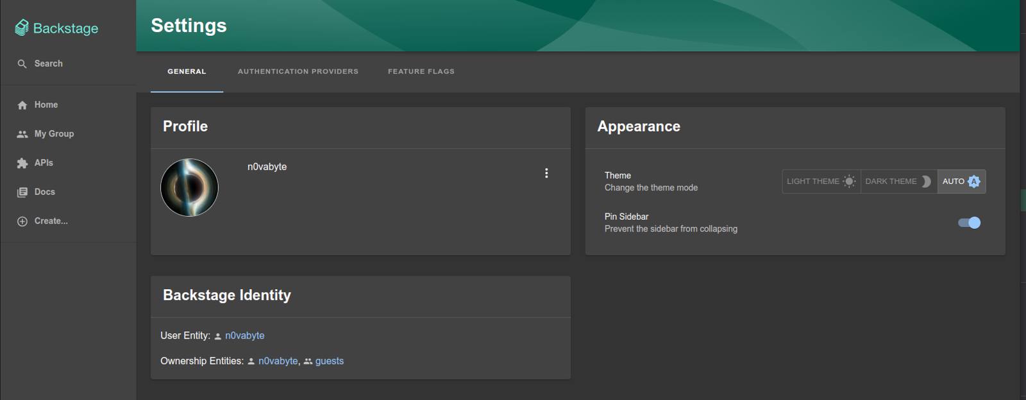Image resolution: width=1026 pixels, height=400 pixels.
Task: Click the Docs library icon
Action: [x=22, y=192]
